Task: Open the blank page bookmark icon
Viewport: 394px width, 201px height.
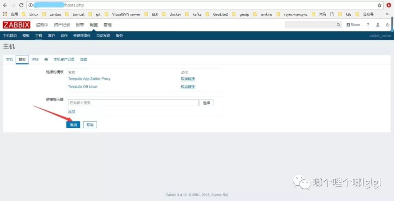Action: [x=332, y=14]
